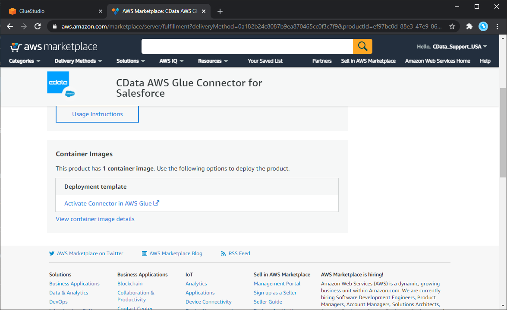Expand the Categories dropdown

point(25,61)
